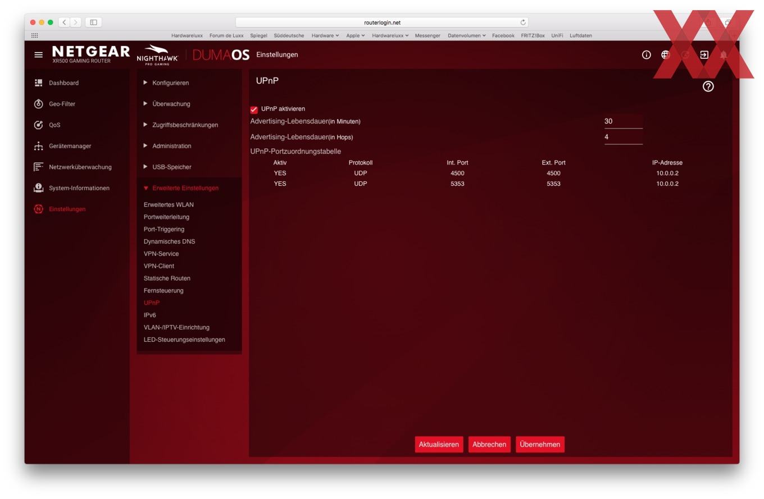Click the Int. Port value 4500
Viewport: 764px width, 499px height.
(x=457, y=173)
